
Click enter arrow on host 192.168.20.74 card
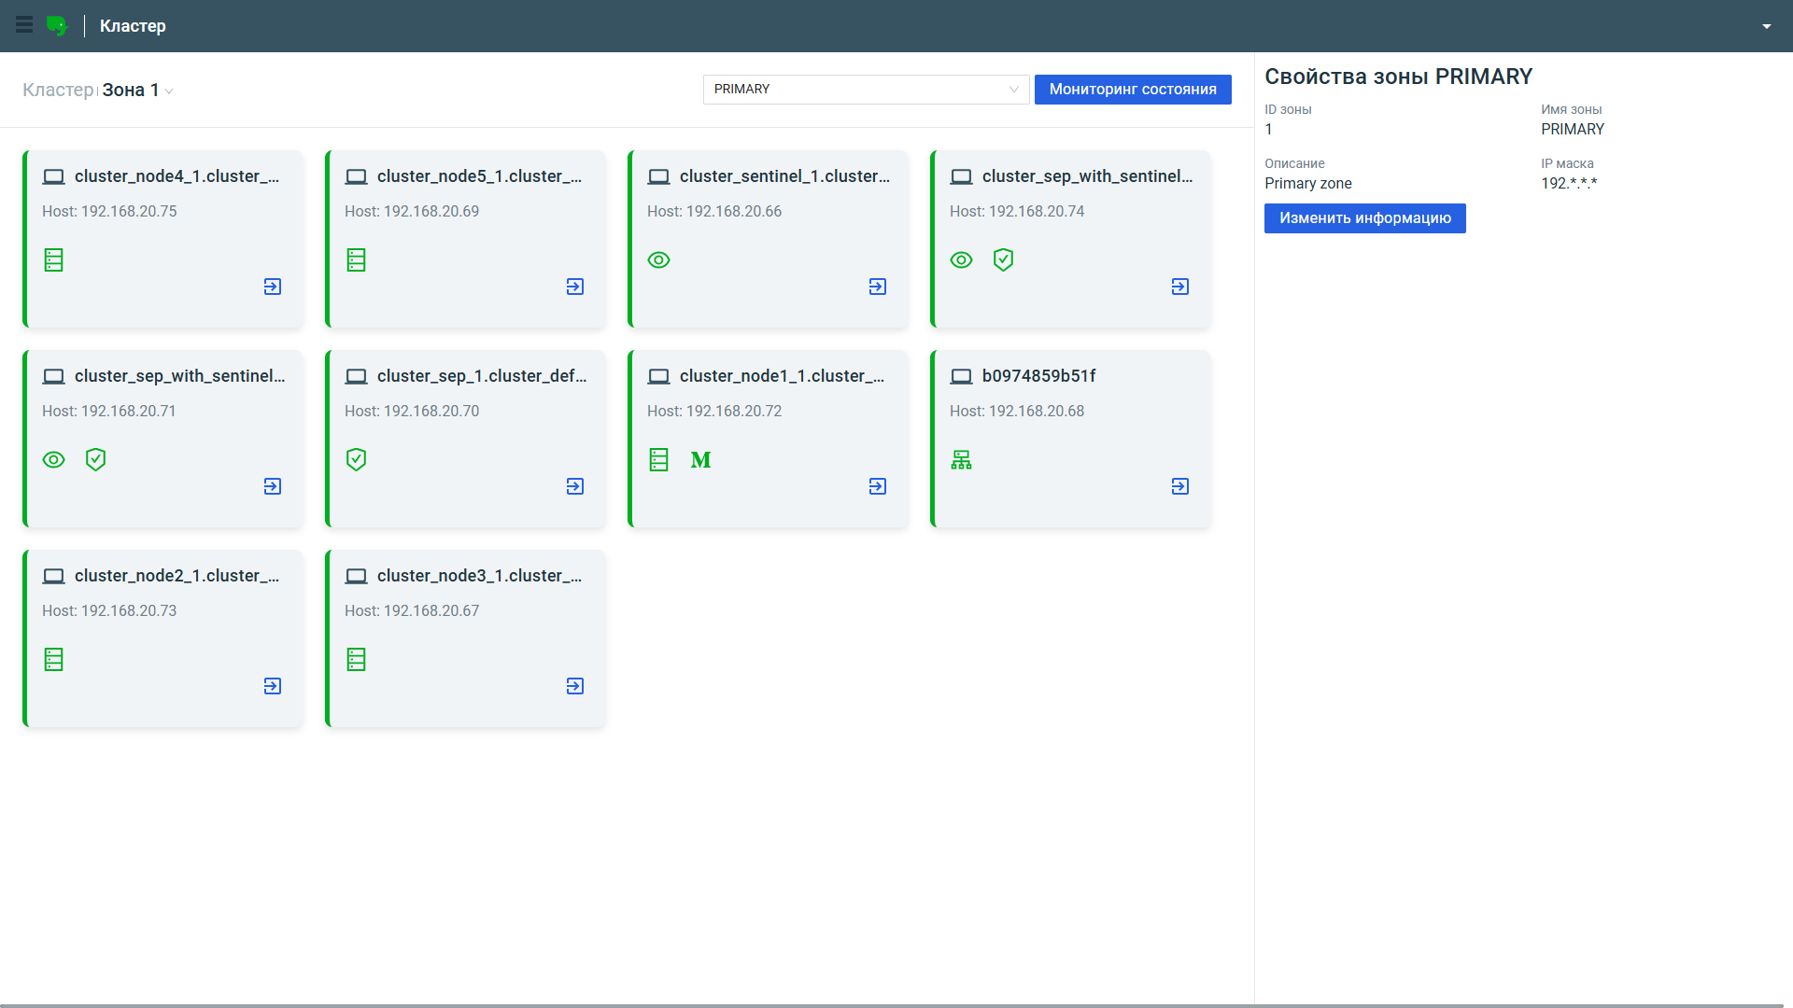tap(1180, 287)
